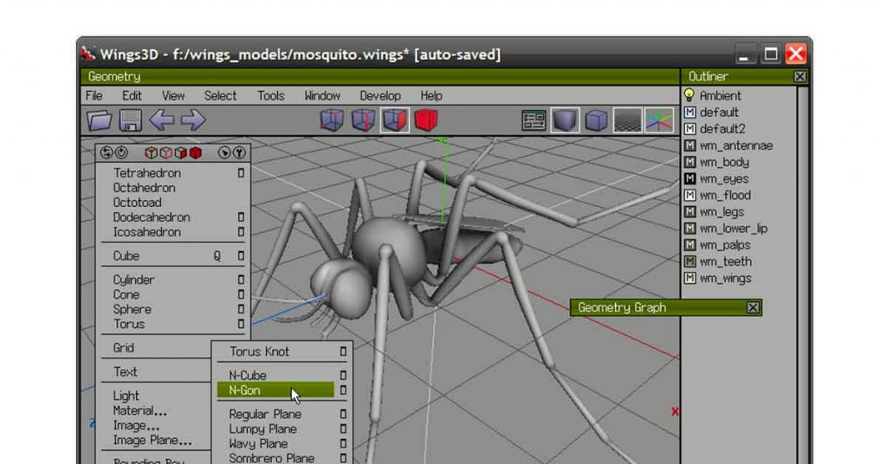Open the Help menu
This screenshot has width=887, height=464.
[431, 95]
